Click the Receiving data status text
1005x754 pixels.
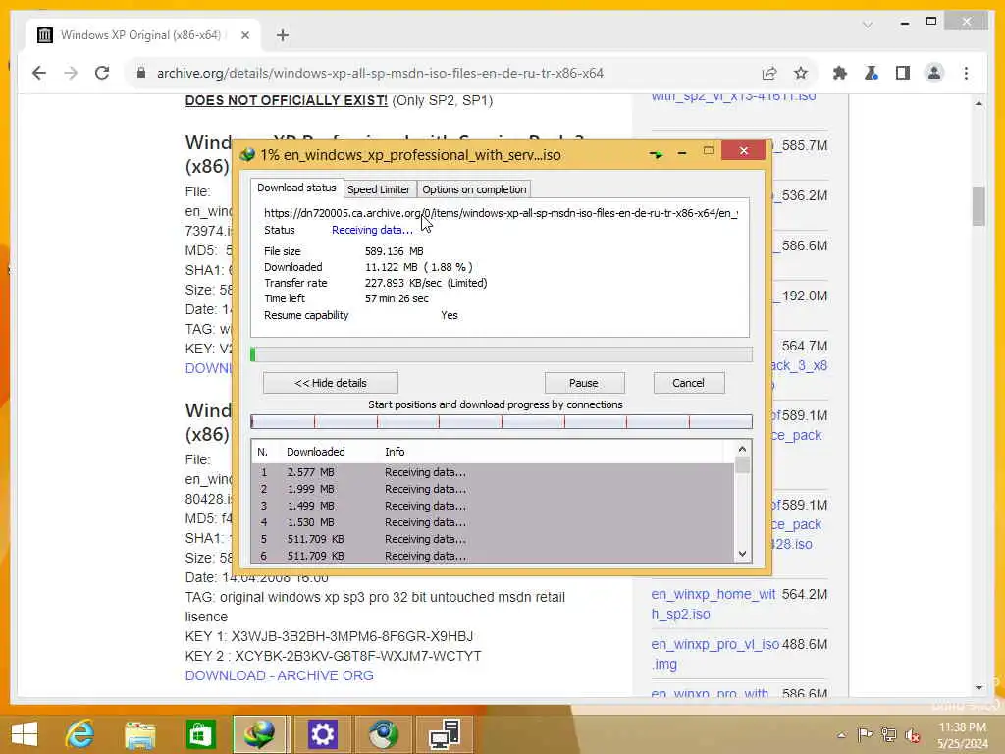(x=372, y=230)
